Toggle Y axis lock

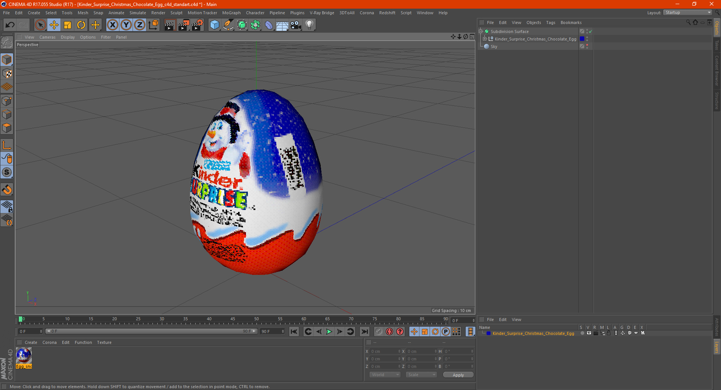click(126, 25)
